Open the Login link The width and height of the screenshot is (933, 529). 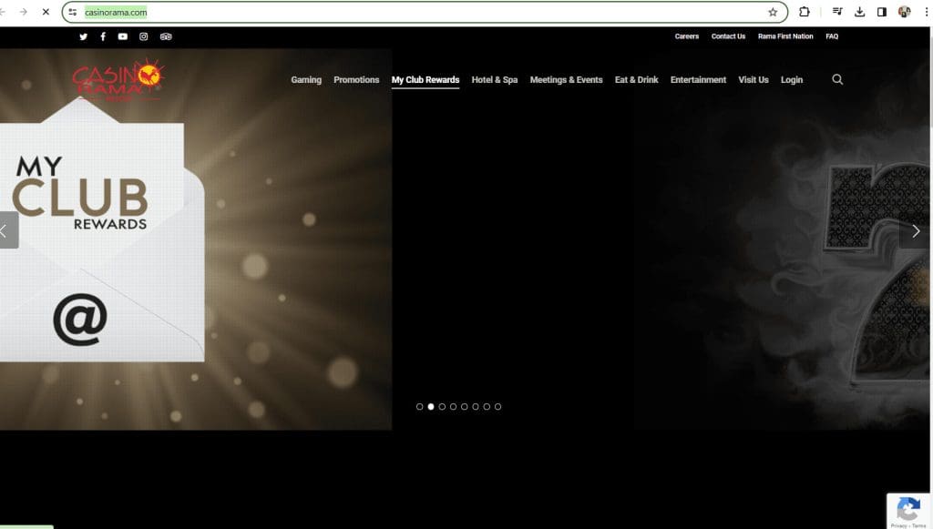click(x=791, y=80)
